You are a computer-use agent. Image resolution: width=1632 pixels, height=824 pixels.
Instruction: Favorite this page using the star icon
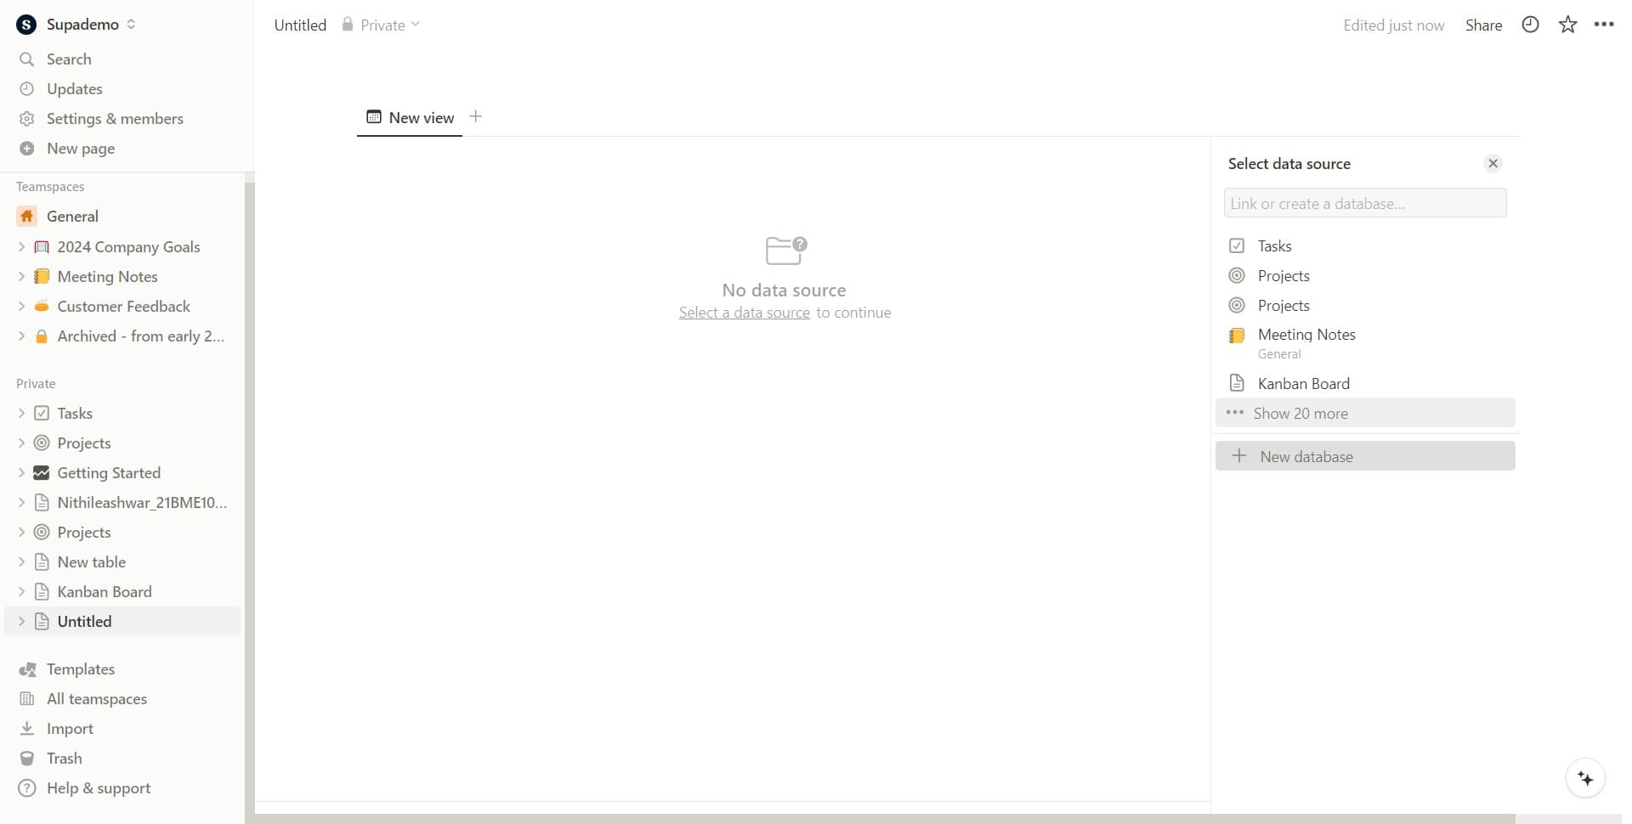coord(1567,25)
